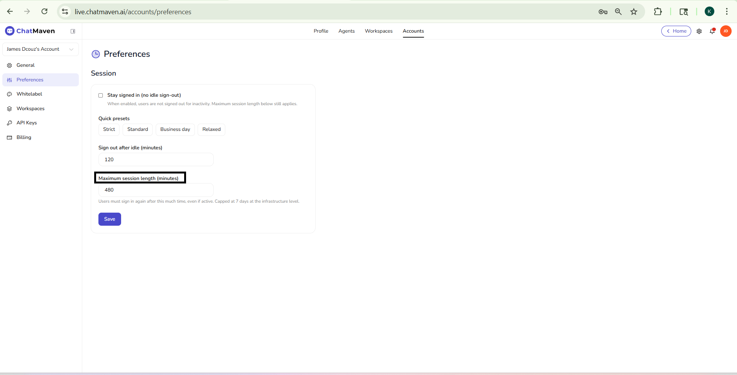Enable Stay signed in checkbox

coord(101,96)
